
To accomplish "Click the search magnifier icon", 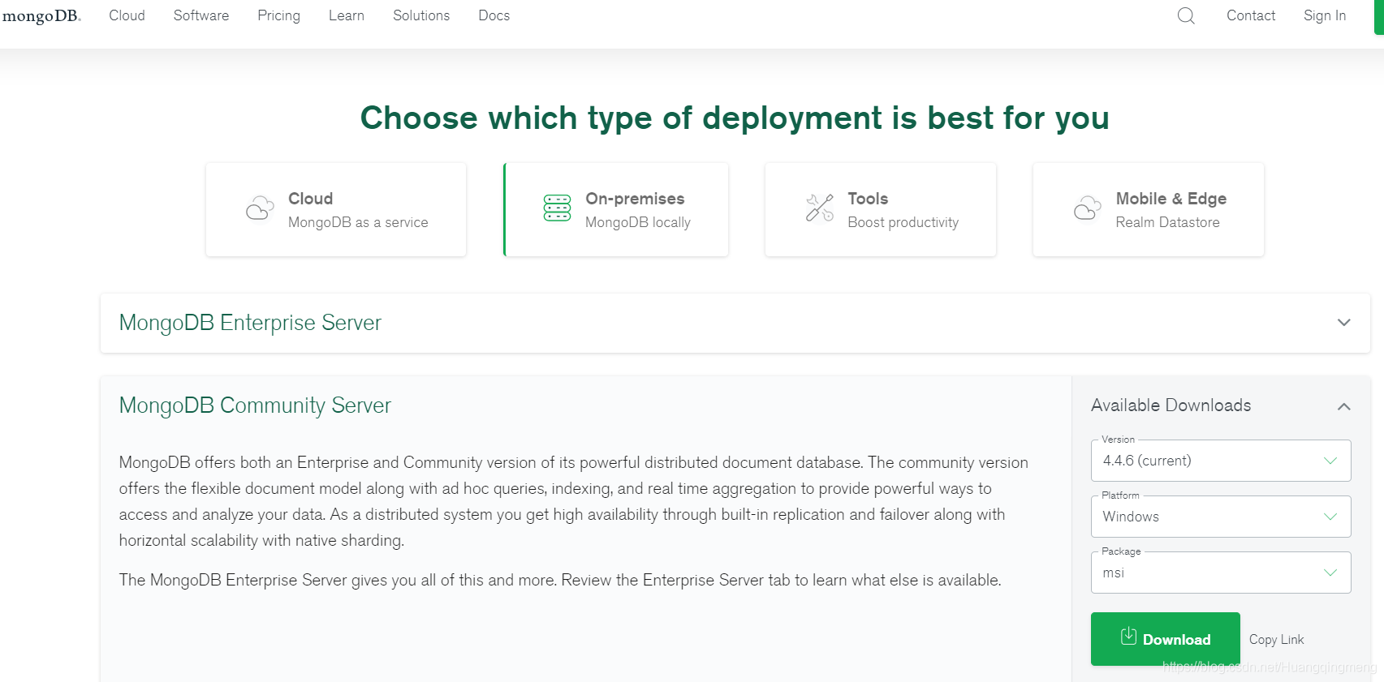I will tap(1186, 15).
